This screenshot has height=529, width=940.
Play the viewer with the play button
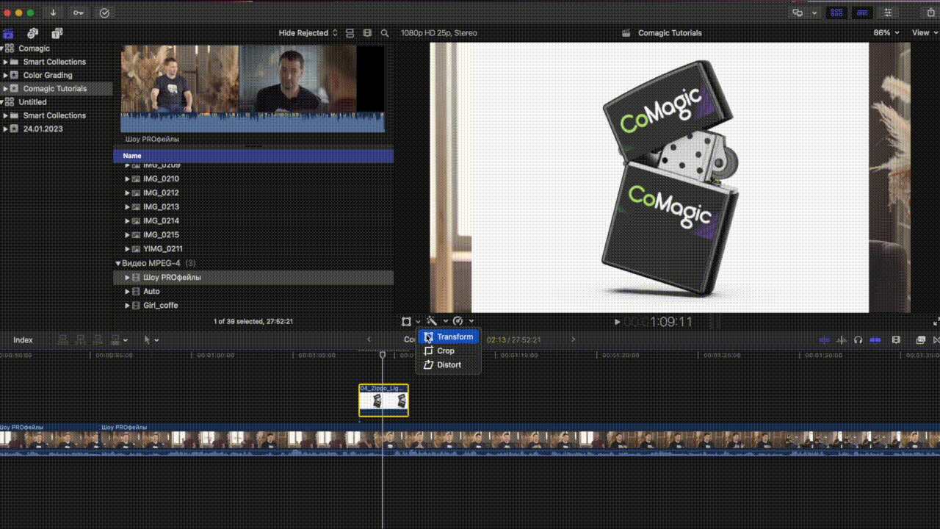(x=617, y=322)
